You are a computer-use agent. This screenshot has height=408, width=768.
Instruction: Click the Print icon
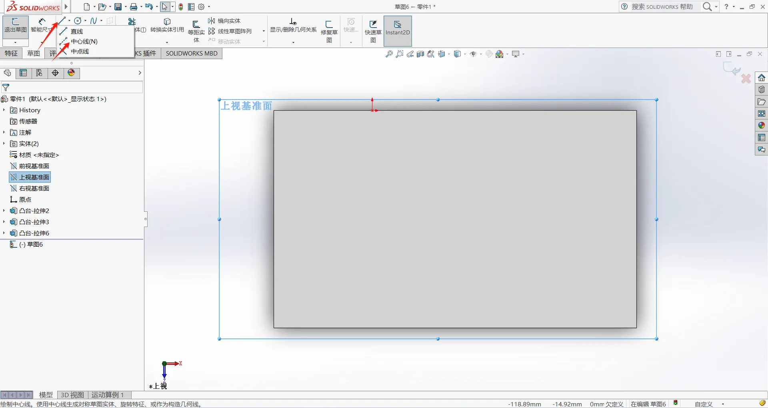(134, 7)
